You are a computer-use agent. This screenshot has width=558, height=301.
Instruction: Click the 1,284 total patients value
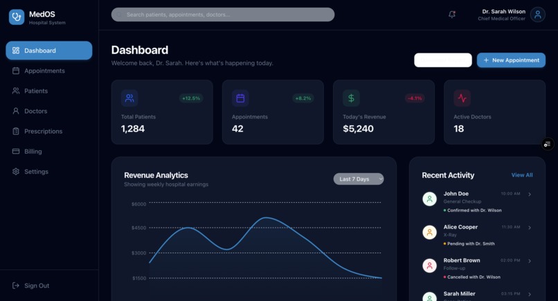[x=133, y=129]
